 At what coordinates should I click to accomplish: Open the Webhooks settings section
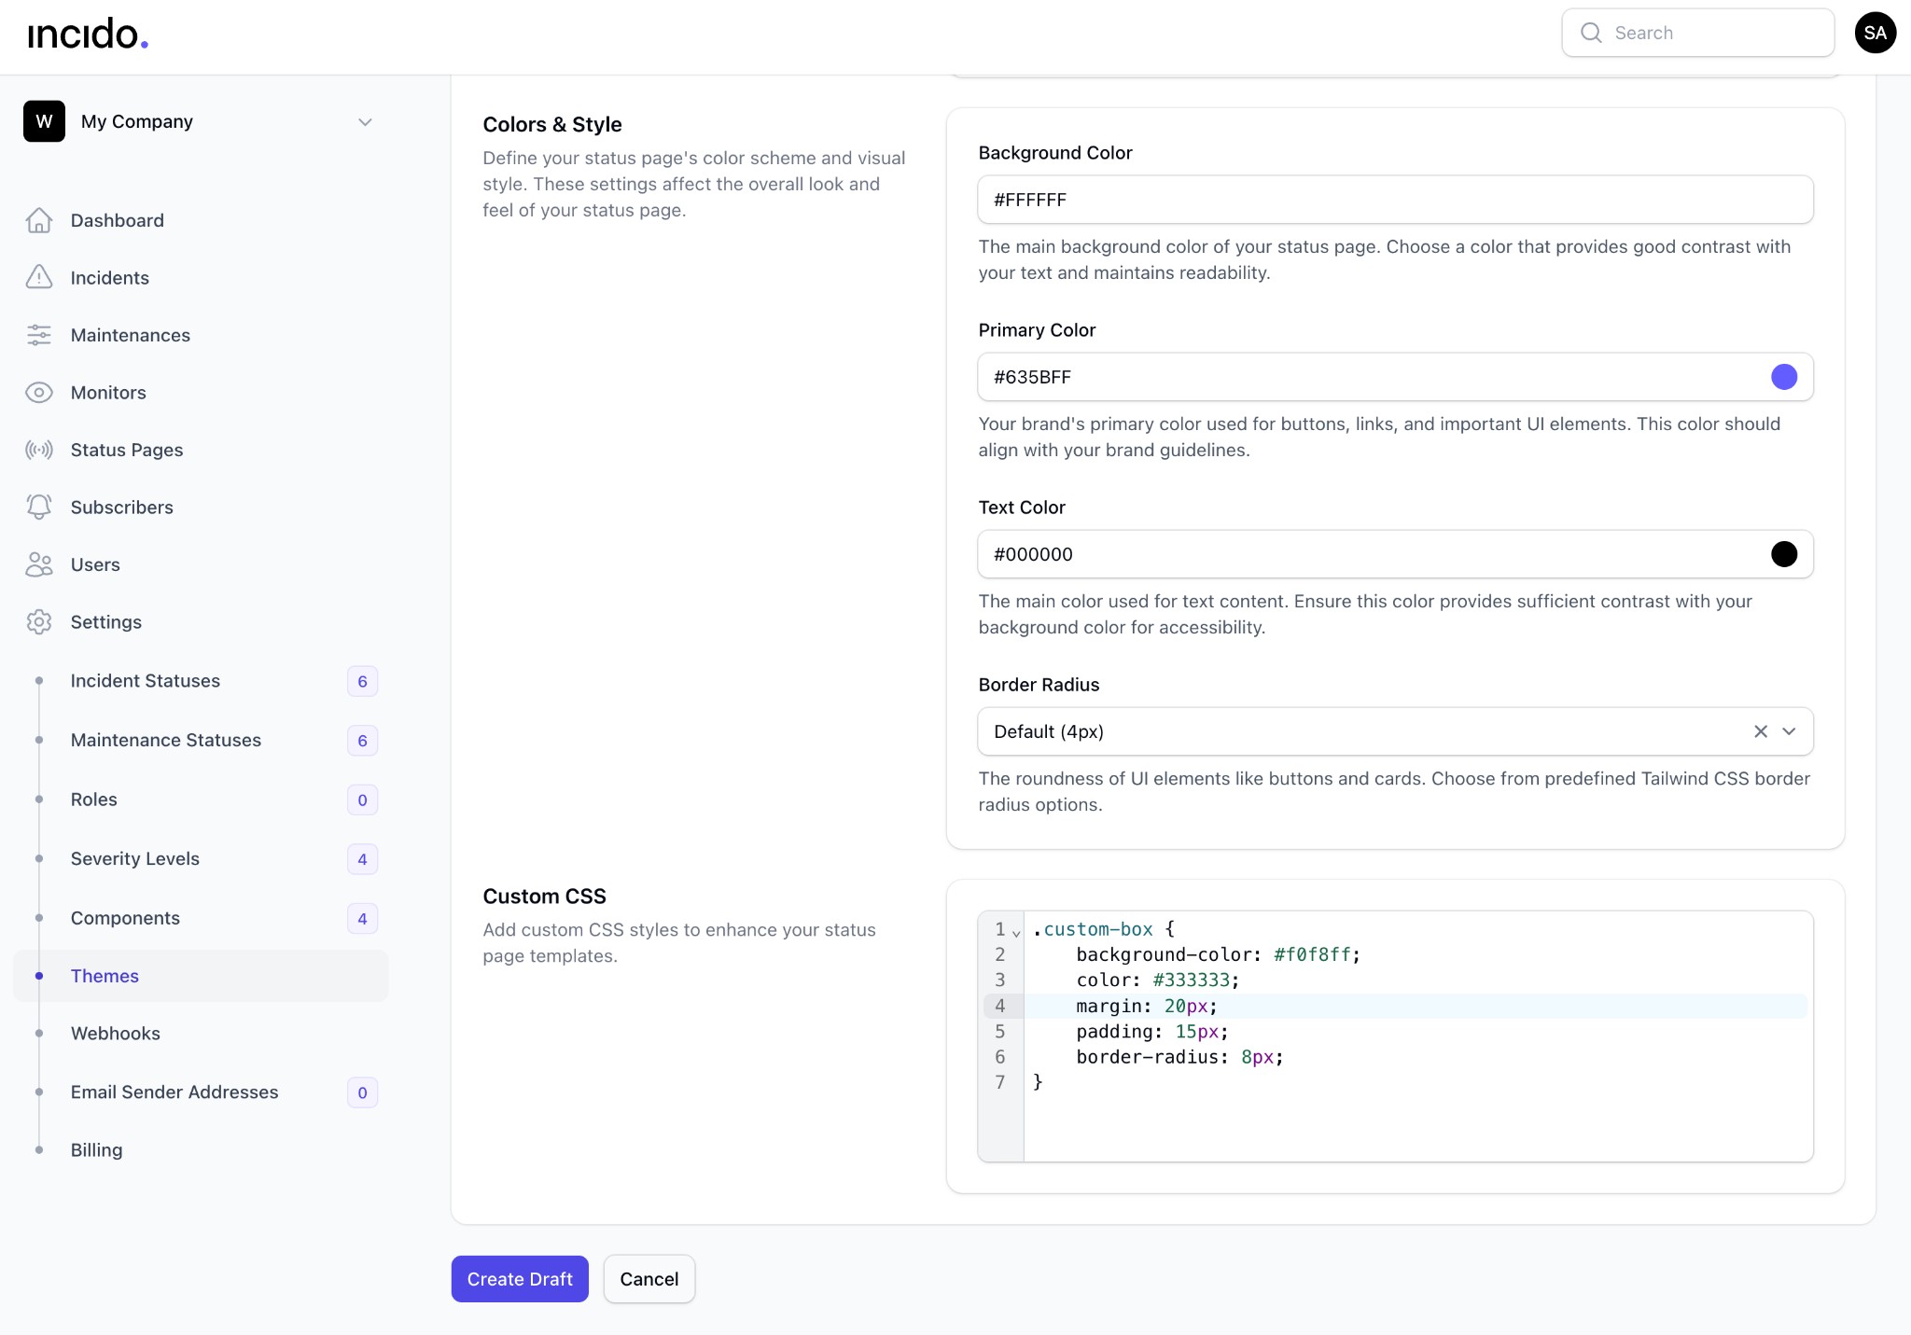tap(116, 1033)
